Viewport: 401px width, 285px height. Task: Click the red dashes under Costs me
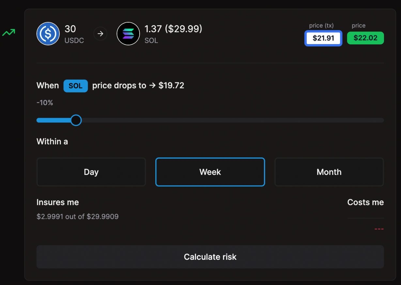(x=379, y=229)
